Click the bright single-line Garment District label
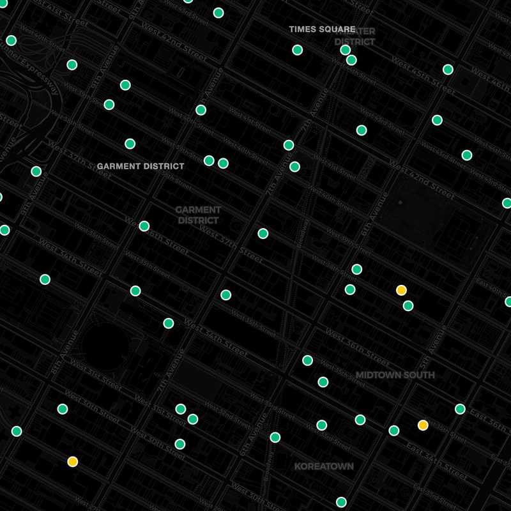511x511 pixels. 141,166
